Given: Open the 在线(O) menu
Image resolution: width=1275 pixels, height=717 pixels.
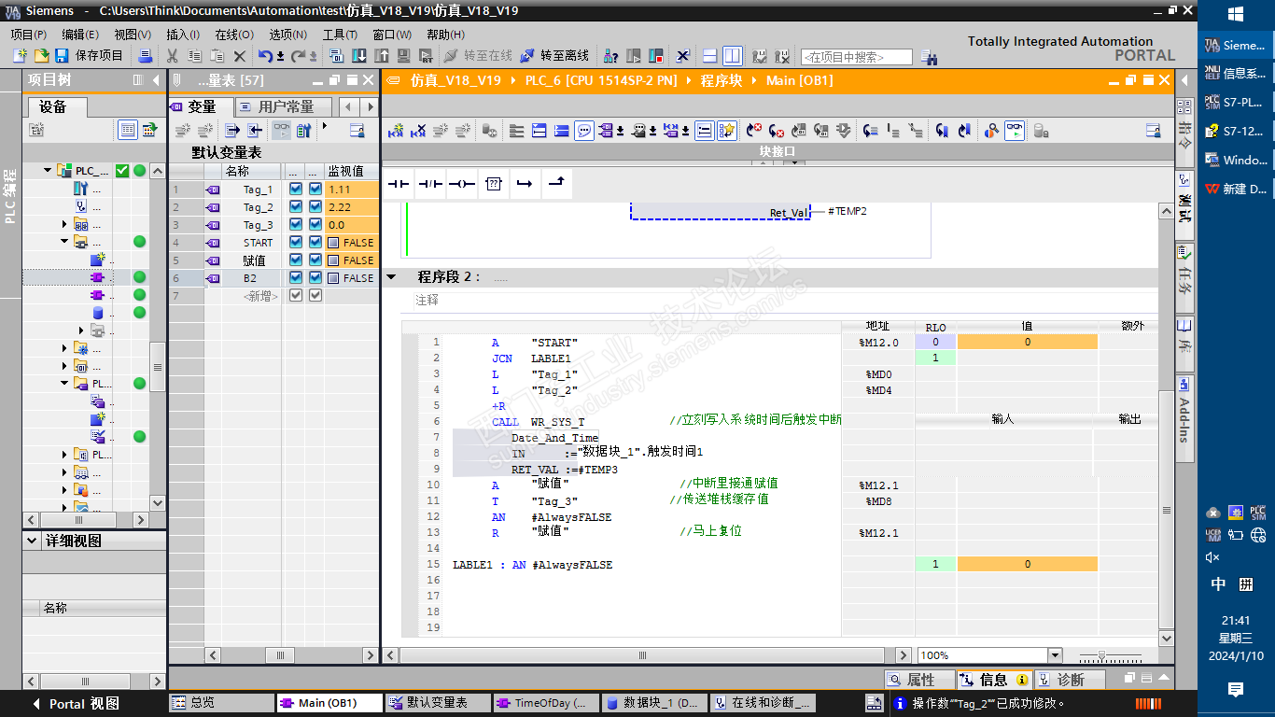Looking at the screenshot, I should point(233,35).
